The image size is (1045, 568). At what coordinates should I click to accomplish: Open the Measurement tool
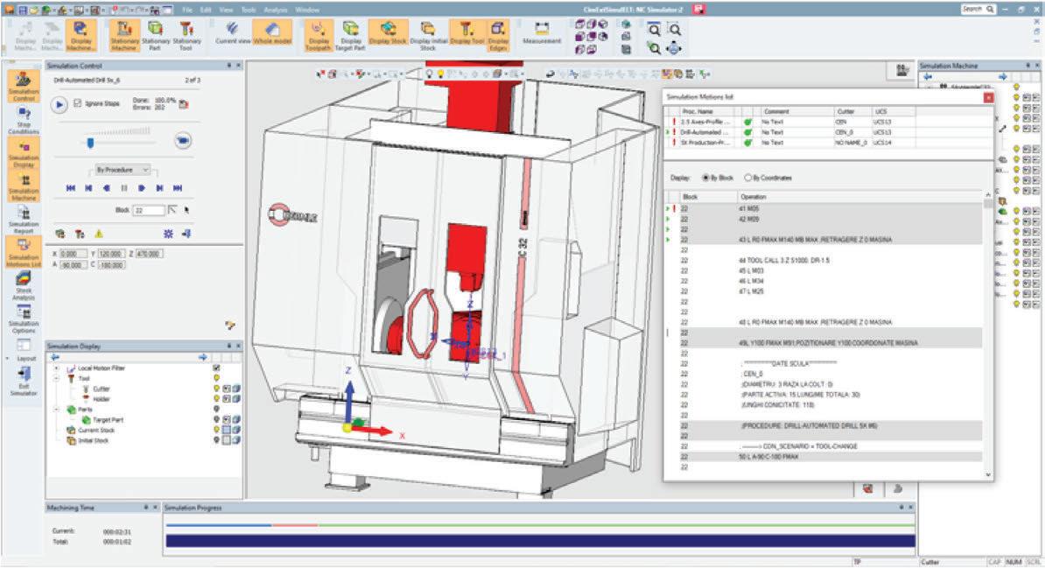(x=542, y=33)
